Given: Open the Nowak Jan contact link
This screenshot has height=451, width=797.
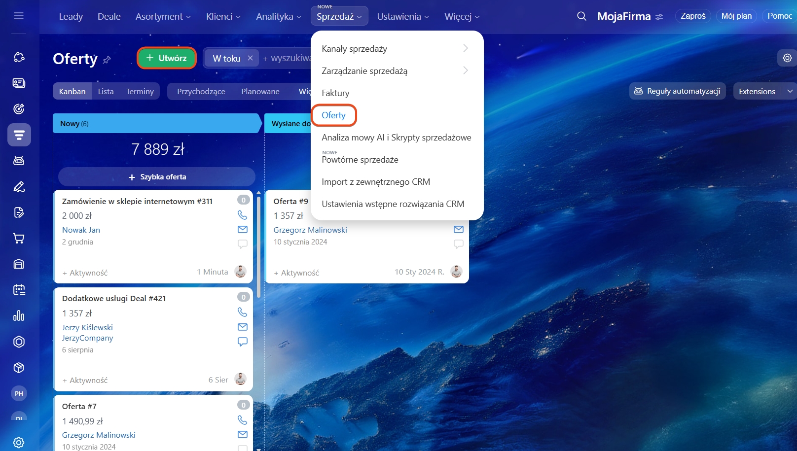Looking at the screenshot, I should [81, 230].
